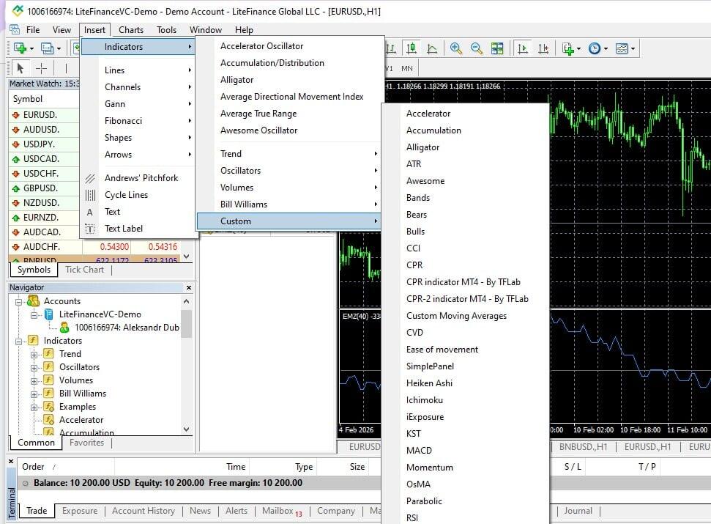Screen dimensions: 711x524
Task: Open the News tab in the Terminal
Action: pyautogui.click(x=200, y=511)
